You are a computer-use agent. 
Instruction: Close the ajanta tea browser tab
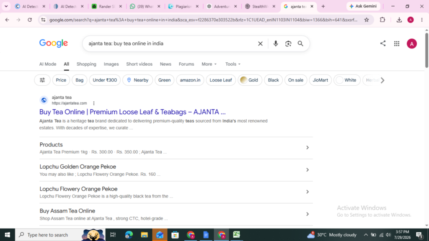click(312, 6)
